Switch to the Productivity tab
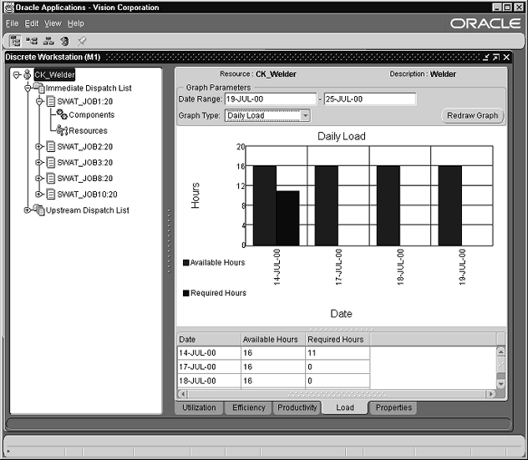 (x=297, y=407)
